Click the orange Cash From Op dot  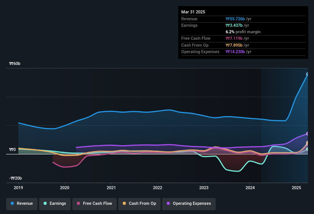pos(124,203)
